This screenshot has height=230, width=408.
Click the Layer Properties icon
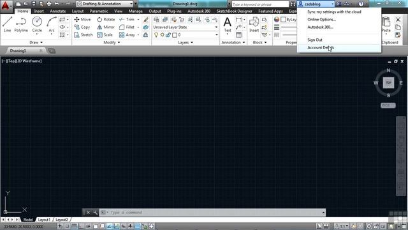(156, 20)
